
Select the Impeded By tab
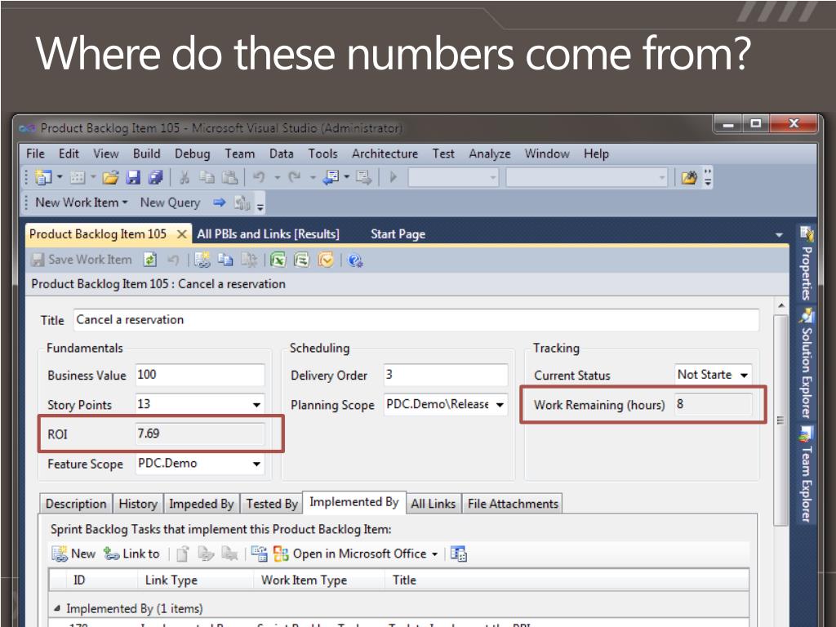202,504
